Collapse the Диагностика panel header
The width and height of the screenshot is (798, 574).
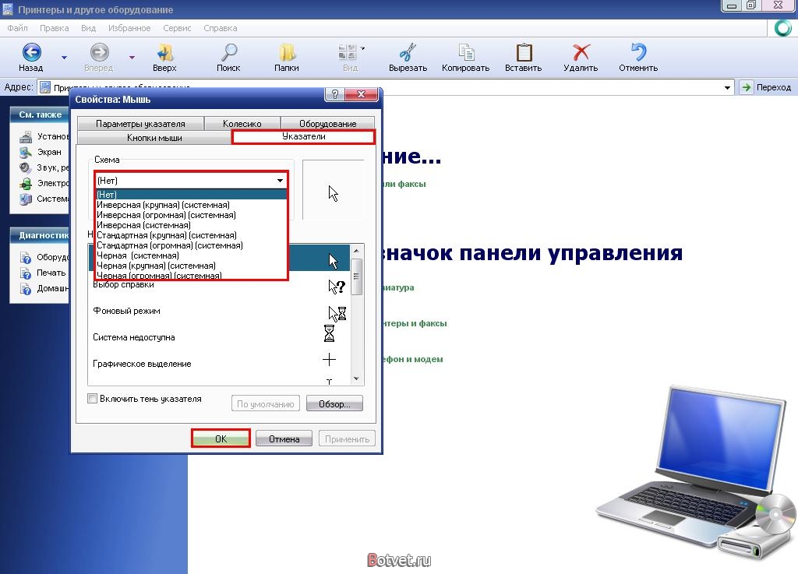40,235
